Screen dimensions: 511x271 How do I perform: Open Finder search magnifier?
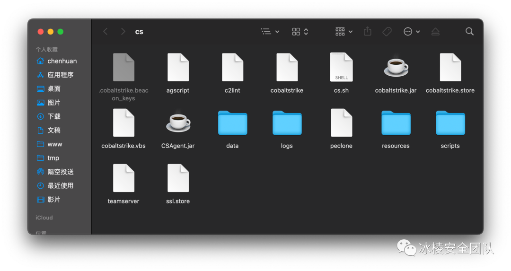tap(469, 31)
